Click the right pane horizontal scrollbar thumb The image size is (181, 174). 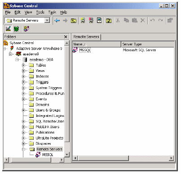103,158
